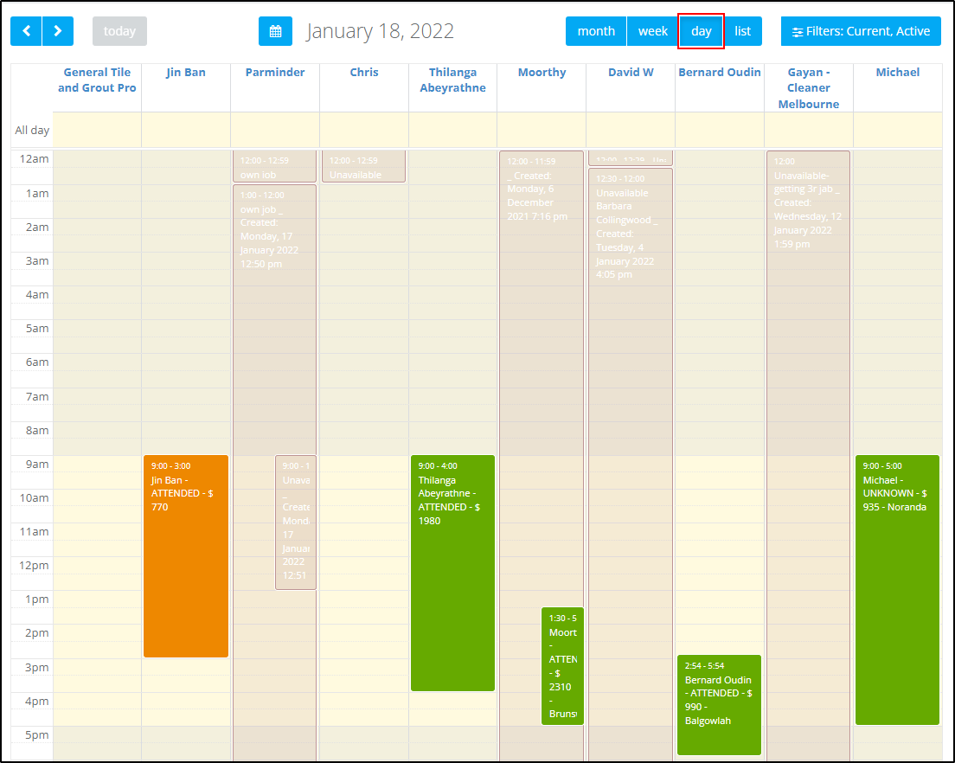This screenshot has width=955, height=763.
Task: Click the today button
Action: [119, 31]
